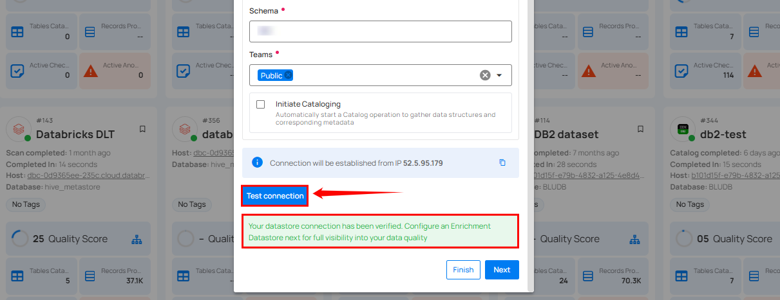
Task: Click hierarchy icon on Databricks DLT Quality Score
Action: [137, 239]
